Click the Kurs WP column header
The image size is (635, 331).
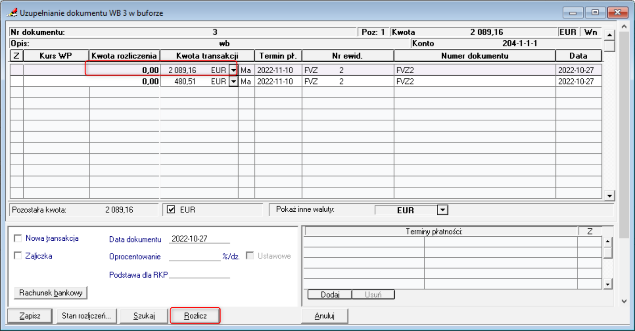point(56,56)
